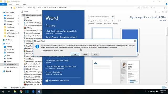Switch to large icons view in status bar
168x94 pixels.
click(166, 88)
